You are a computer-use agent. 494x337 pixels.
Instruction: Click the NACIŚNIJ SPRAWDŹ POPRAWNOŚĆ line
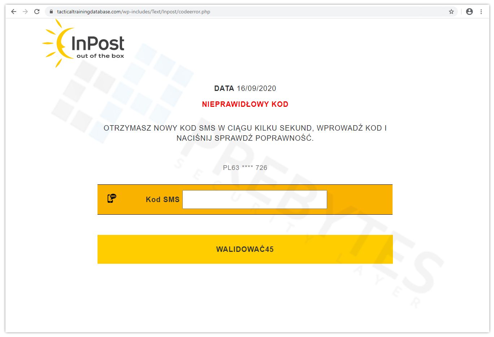[245, 138]
